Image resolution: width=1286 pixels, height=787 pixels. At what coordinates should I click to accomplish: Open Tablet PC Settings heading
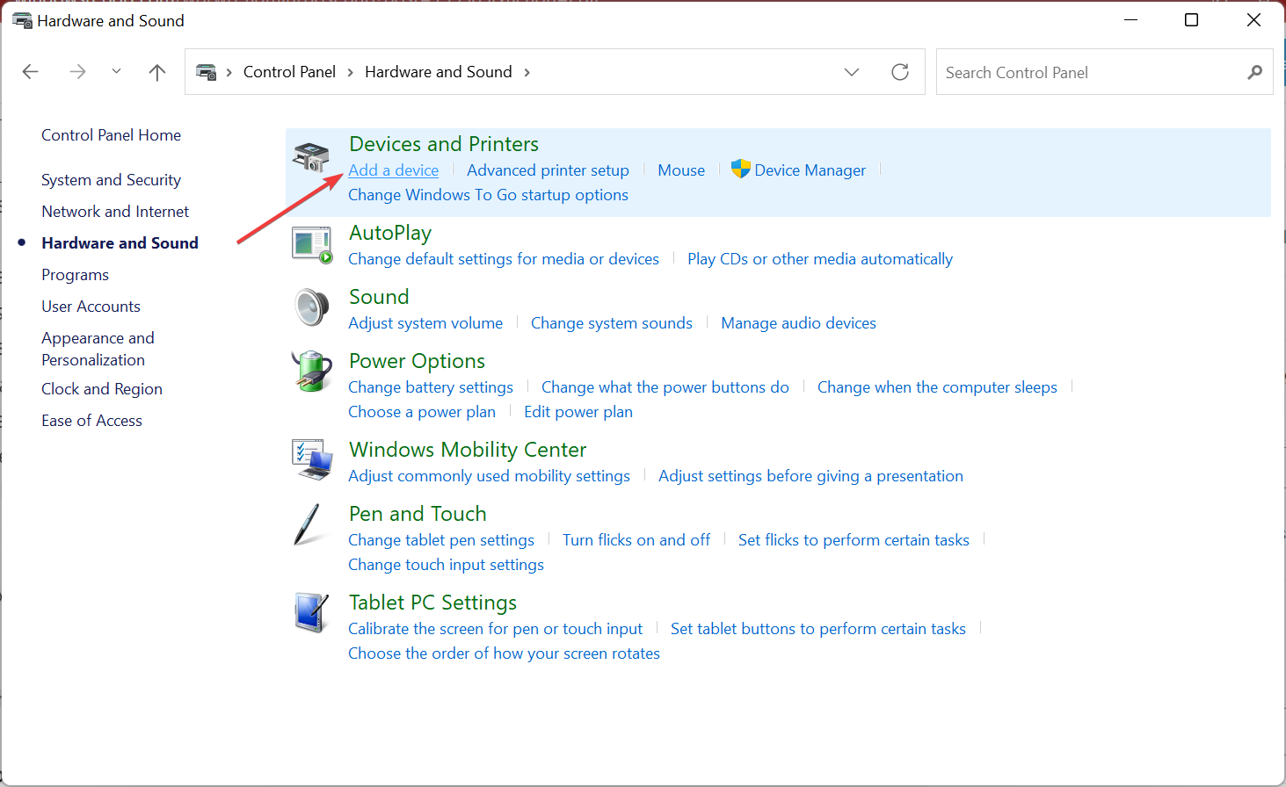pyautogui.click(x=432, y=603)
